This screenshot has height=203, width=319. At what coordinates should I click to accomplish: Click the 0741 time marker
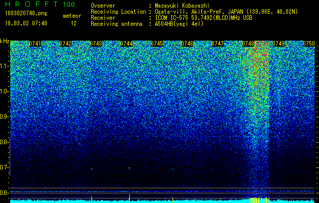pyautogui.click(x=35, y=44)
